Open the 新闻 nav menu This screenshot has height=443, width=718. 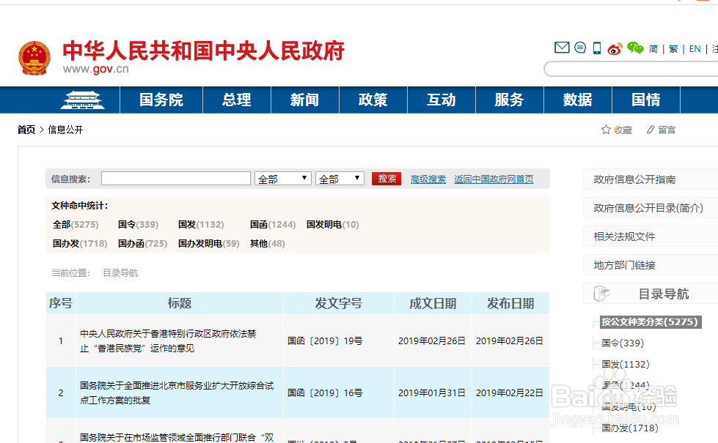click(x=305, y=100)
